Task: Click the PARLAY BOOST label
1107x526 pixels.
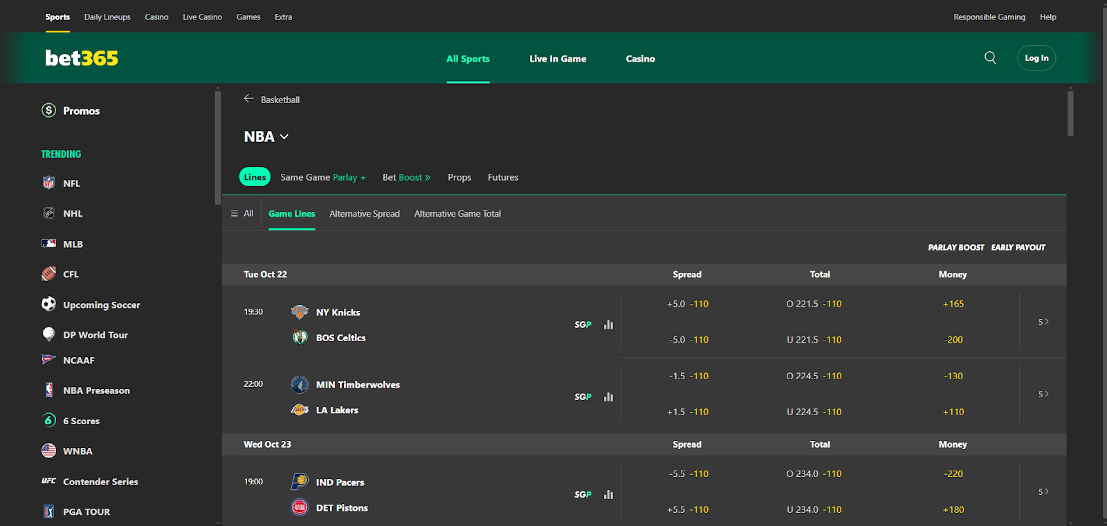Action: 956,247
